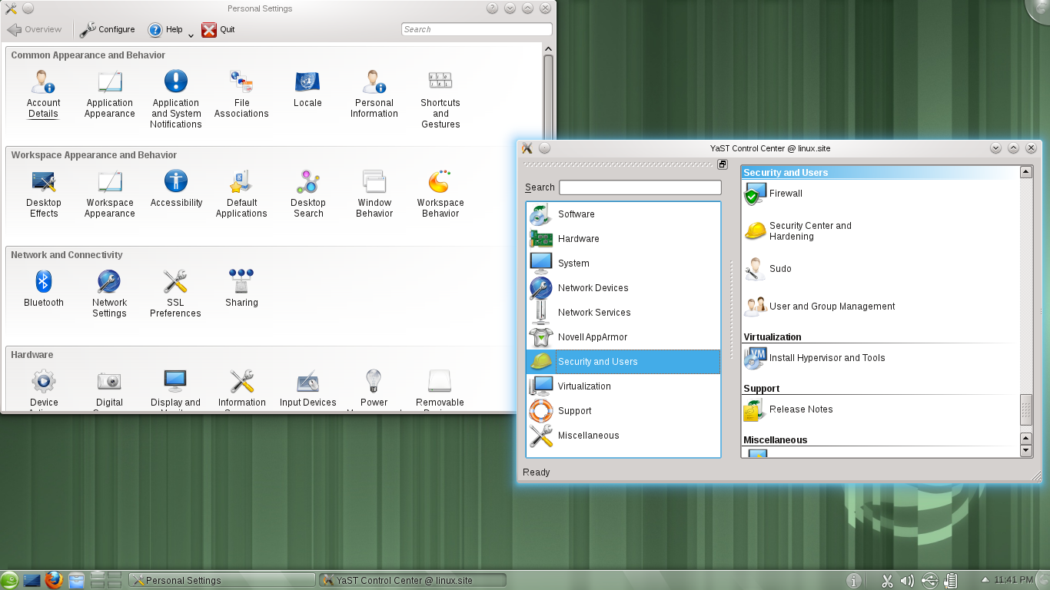Open Accessibility settings
The image size is (1050, 590).
(x=176, y=188)
